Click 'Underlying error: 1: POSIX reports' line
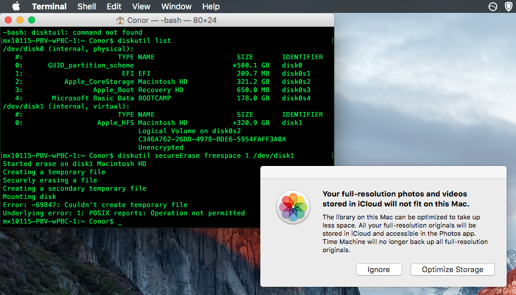This screenshot has height=295, width=516. click(x=124, y=213)
